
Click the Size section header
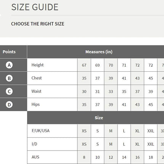[x=99, y=118]
